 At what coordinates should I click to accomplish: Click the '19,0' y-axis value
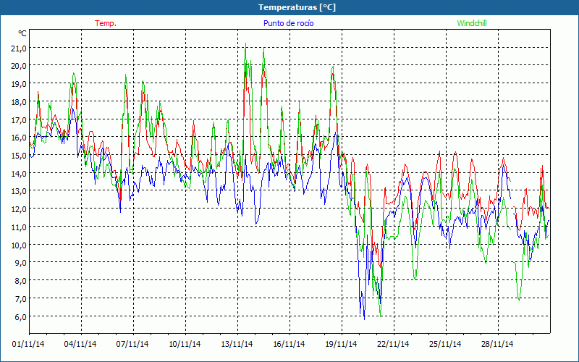[x=20, y=84]
